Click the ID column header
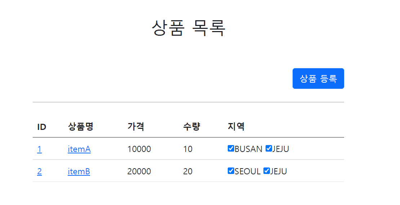The width and height of the screenshot is (400, 205). tap(41, 127)
